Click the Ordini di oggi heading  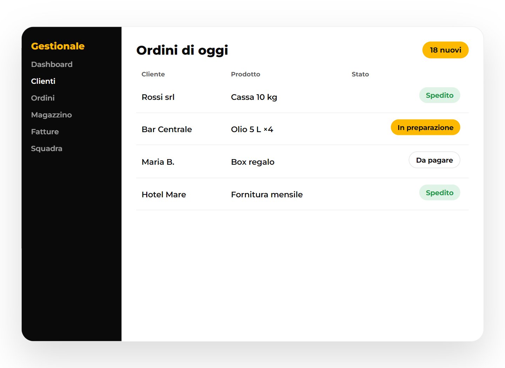tap(182, 50)
